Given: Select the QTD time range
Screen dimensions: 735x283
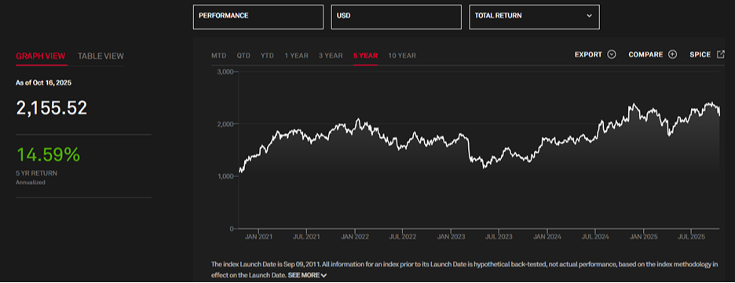Looking at the screenshot, I should point(243,56).
